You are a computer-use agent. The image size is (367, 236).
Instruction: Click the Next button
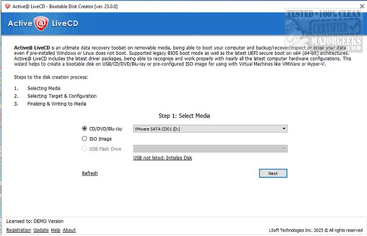[x=273, y=173]
